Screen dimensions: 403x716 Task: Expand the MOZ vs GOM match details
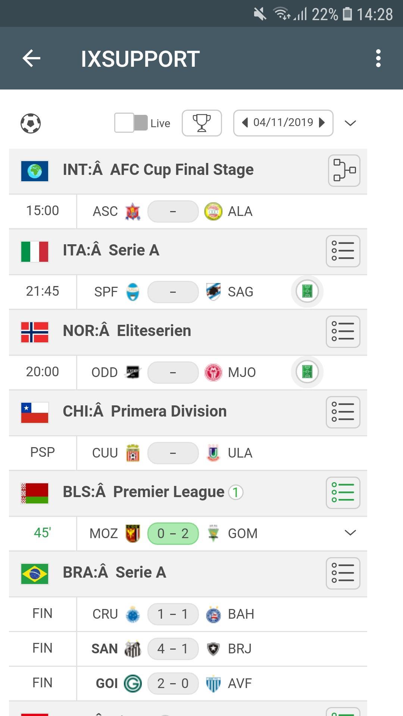tap(350, 533)
